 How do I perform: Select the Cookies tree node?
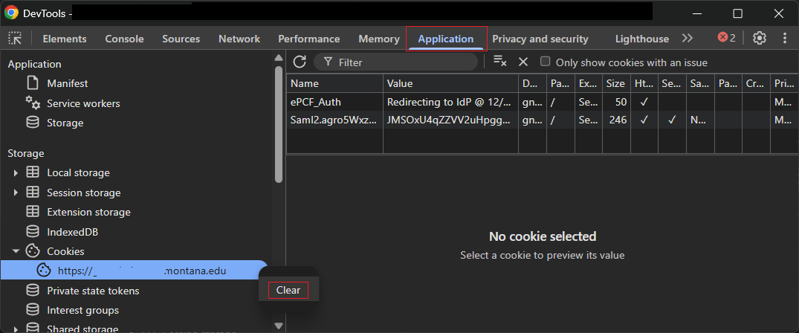[x=65, y=251]
